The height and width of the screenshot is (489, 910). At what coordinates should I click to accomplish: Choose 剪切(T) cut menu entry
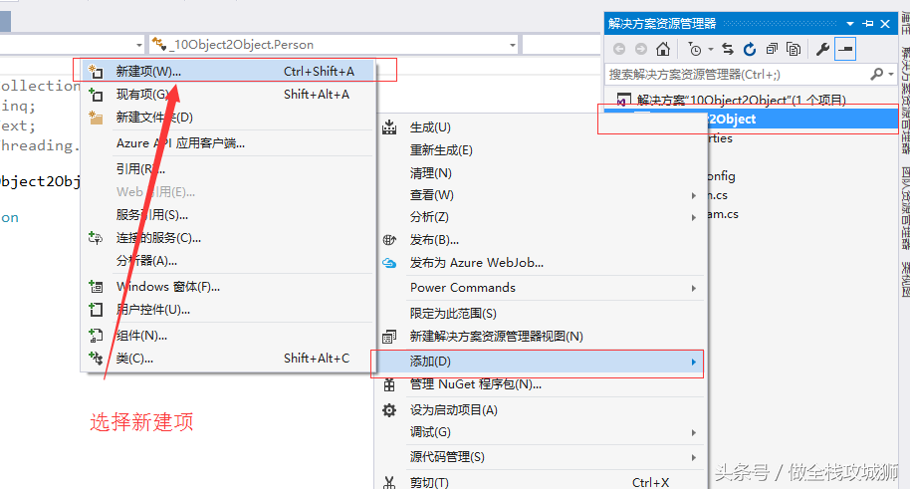tap(540, 482)
